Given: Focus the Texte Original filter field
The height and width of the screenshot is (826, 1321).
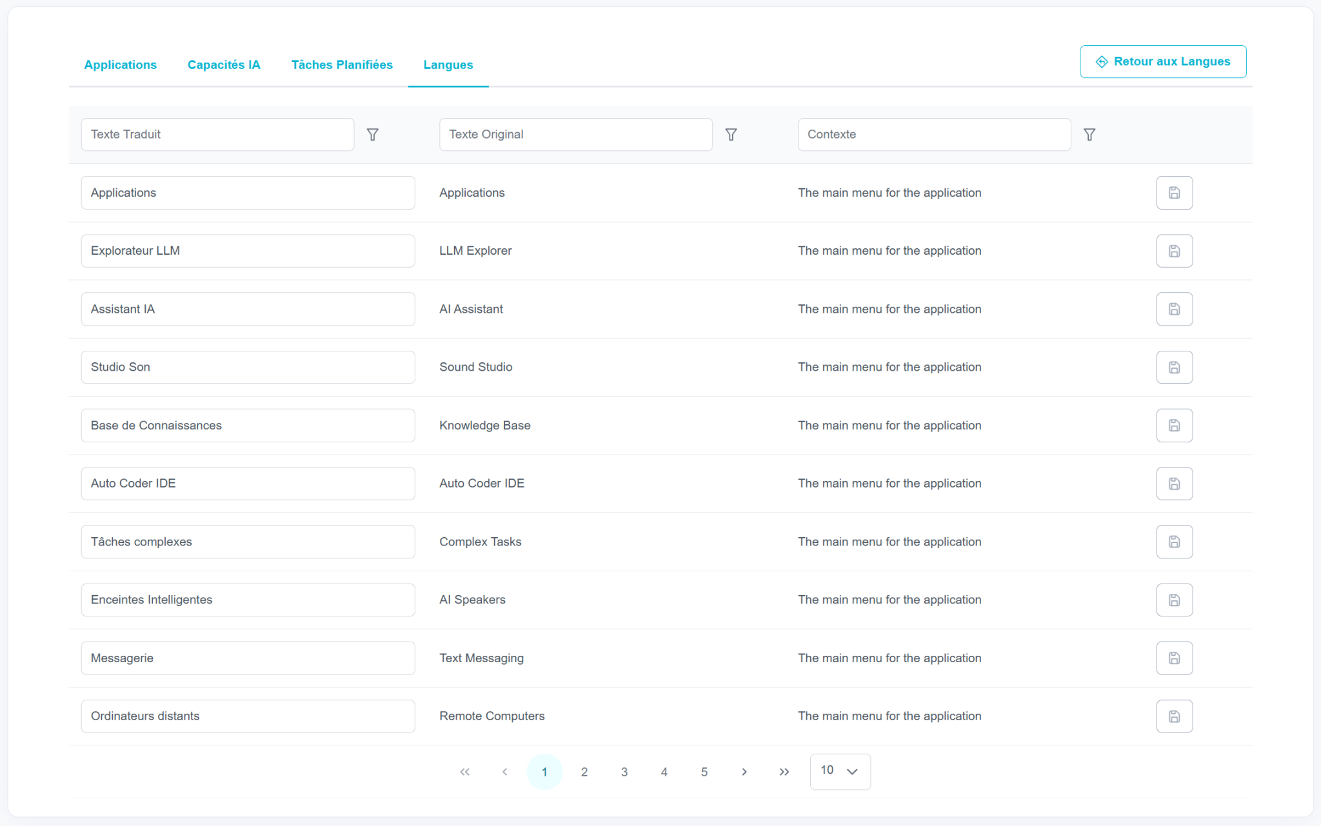Looking at the screenshot, I should click(x=576, y=134).
